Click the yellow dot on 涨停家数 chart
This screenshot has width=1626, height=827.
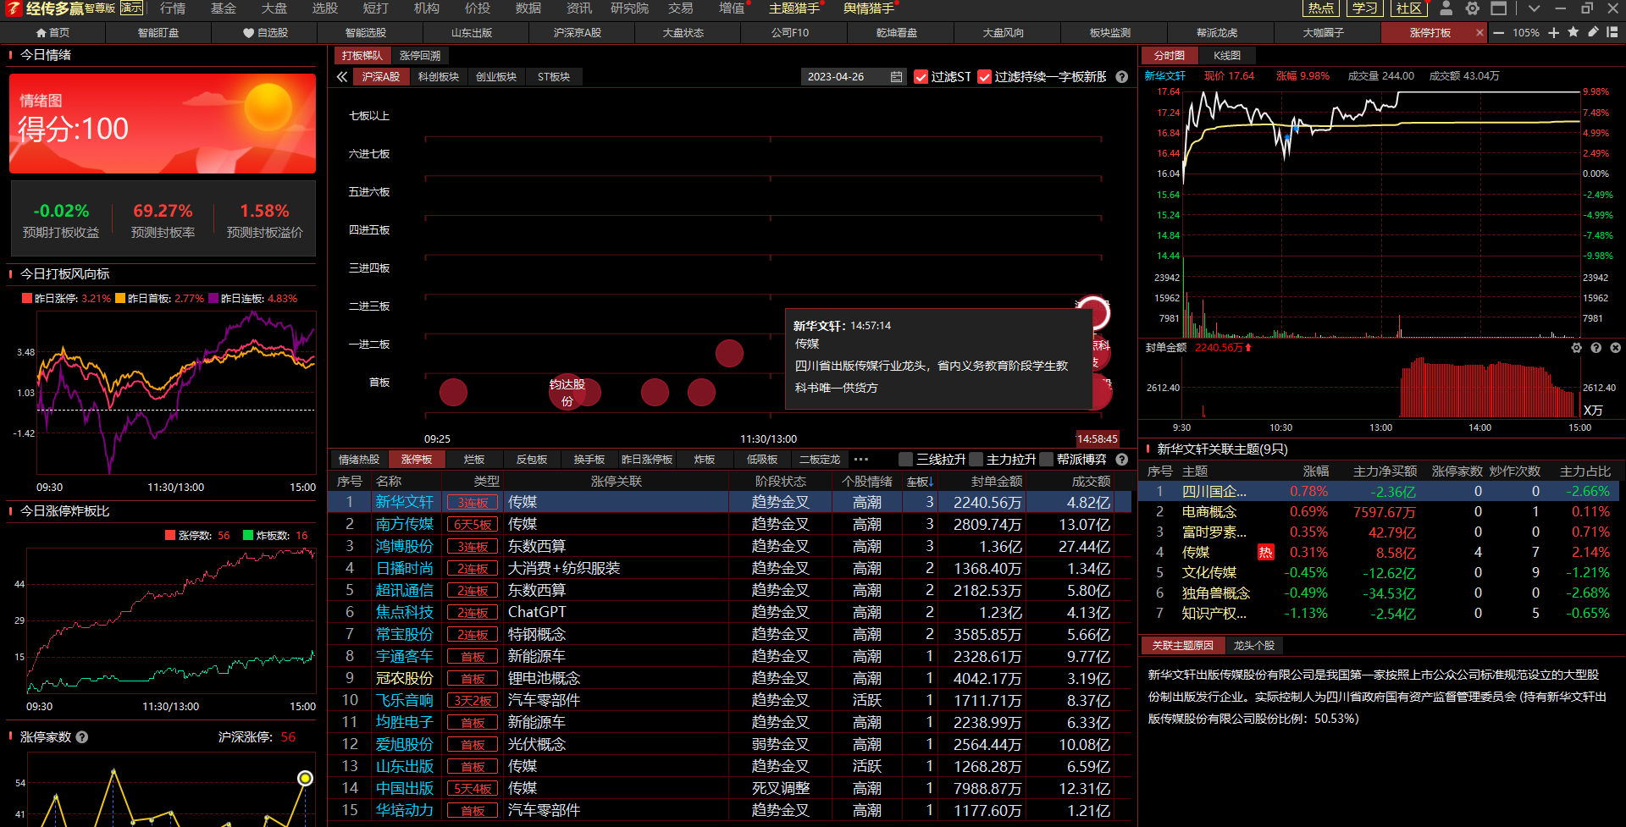click(x=305, y=778)
